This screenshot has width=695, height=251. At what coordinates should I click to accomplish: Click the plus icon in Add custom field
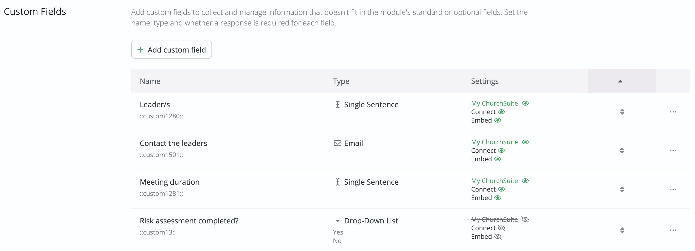click(140, 50)
